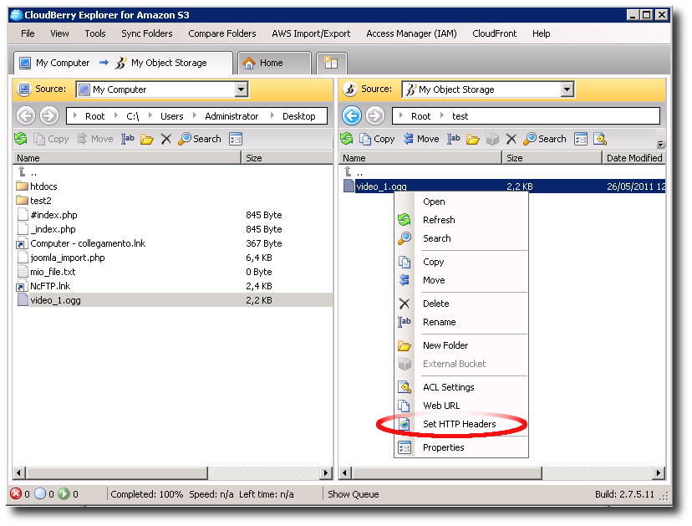Open right pane properties icon
This screenshot has width=692, height=526.
tap(581, 139)
